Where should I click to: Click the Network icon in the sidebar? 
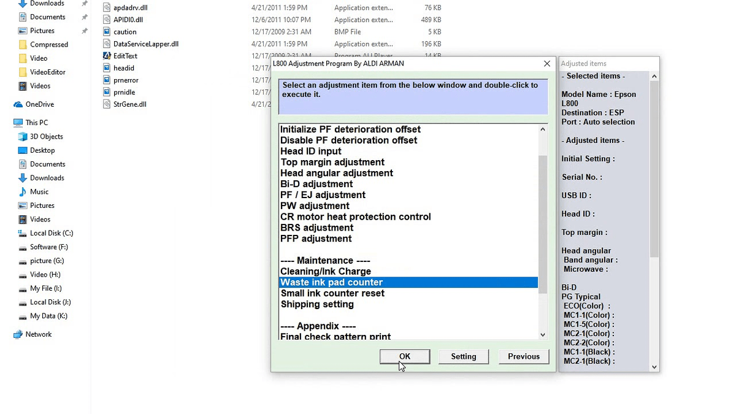click(17, 334)
